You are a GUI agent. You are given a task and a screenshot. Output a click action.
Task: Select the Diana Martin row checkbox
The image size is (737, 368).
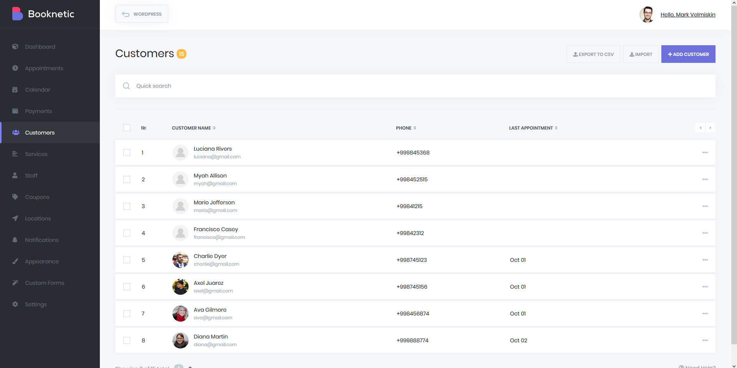[x=127, y=340]
